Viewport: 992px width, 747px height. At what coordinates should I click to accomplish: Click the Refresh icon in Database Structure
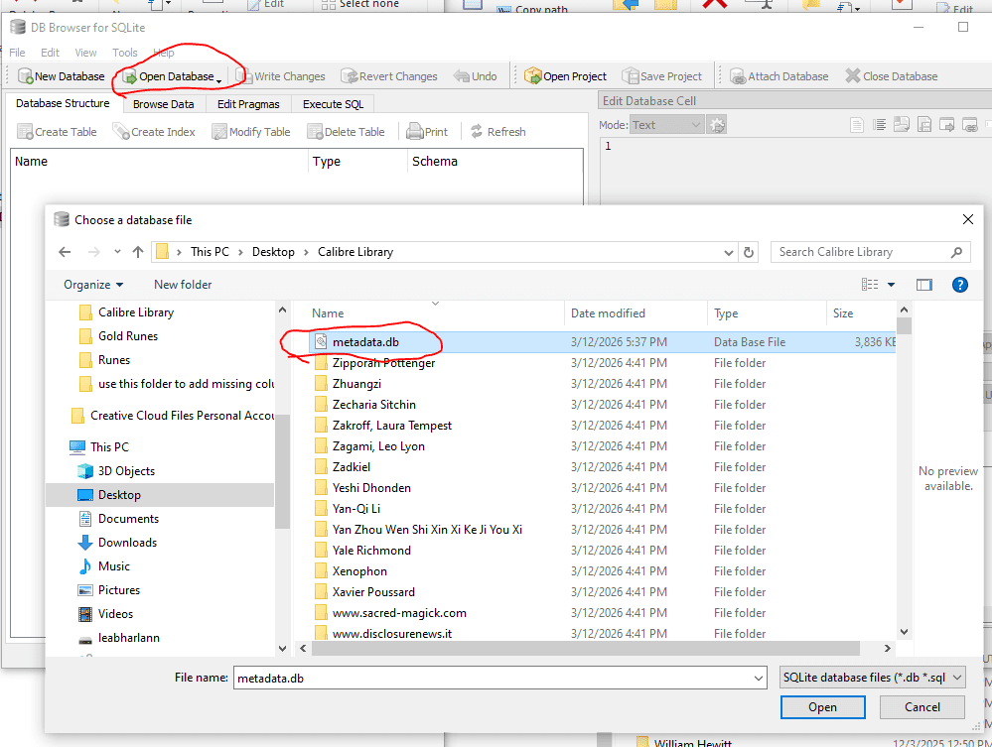click(477, 132)
